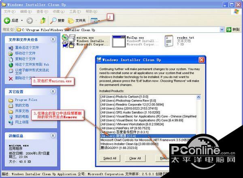This screenshot has height=178, width=243.
Task: Select the MsiZap.exe file icon
Action: [x=119, y=41]
